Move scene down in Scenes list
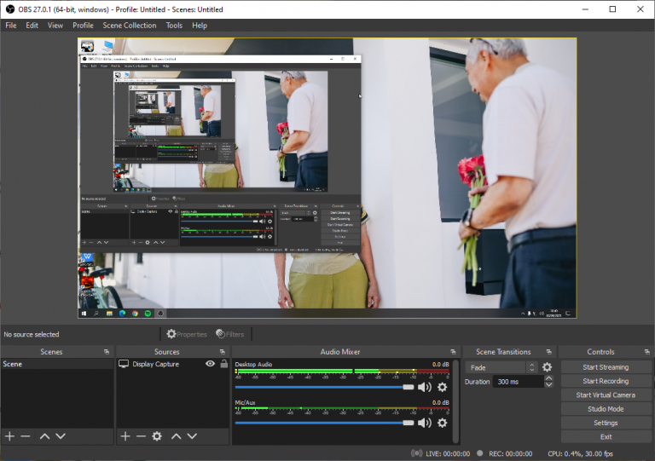This screenshot has width=655, height=461. coord(61,436)
